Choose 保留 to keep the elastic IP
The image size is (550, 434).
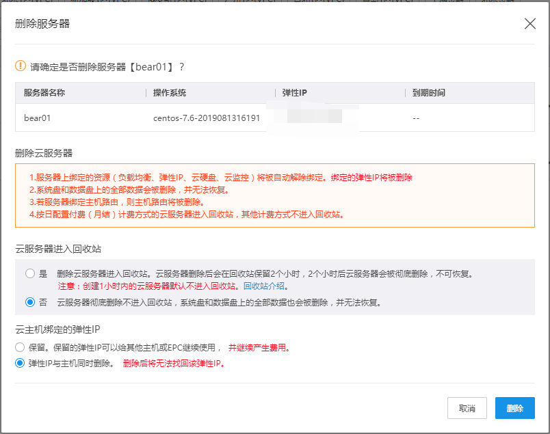pyautogui.click(x=20, y=347)
